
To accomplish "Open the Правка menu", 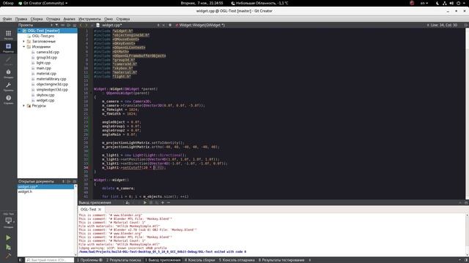I will pyautogui.click(x=21, y=19).
